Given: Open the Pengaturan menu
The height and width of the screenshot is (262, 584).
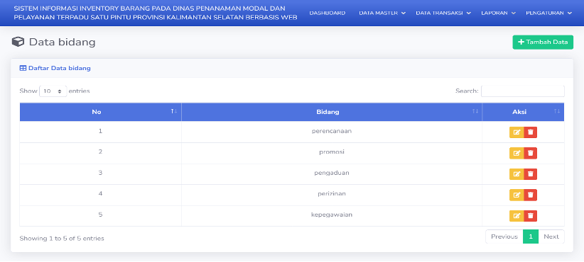Looking at the screenshot, I should [548, 13].
